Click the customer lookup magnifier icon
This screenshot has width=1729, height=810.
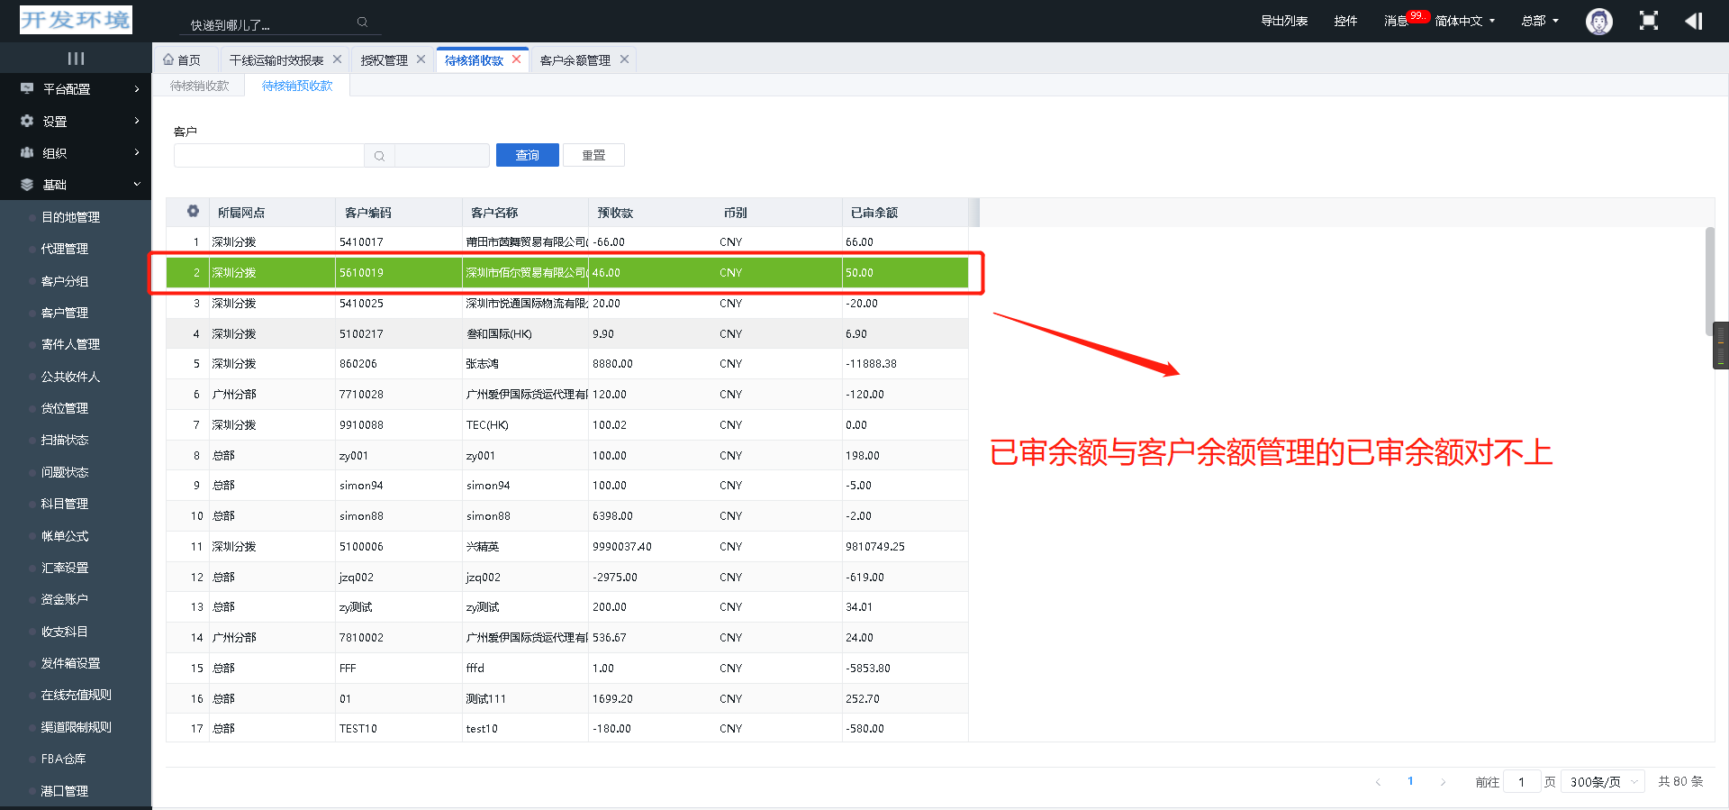click(x=379, y=156)
